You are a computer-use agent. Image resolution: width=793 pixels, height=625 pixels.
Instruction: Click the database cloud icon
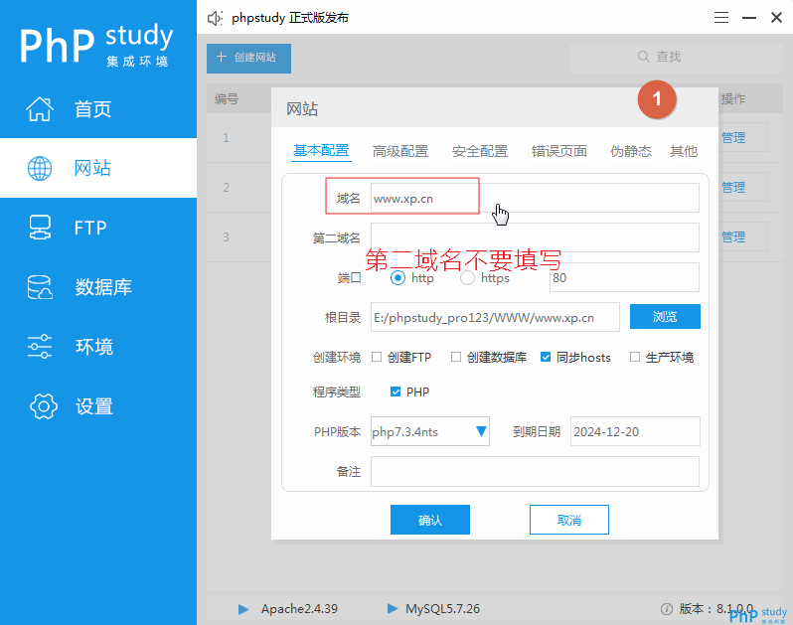39,287
